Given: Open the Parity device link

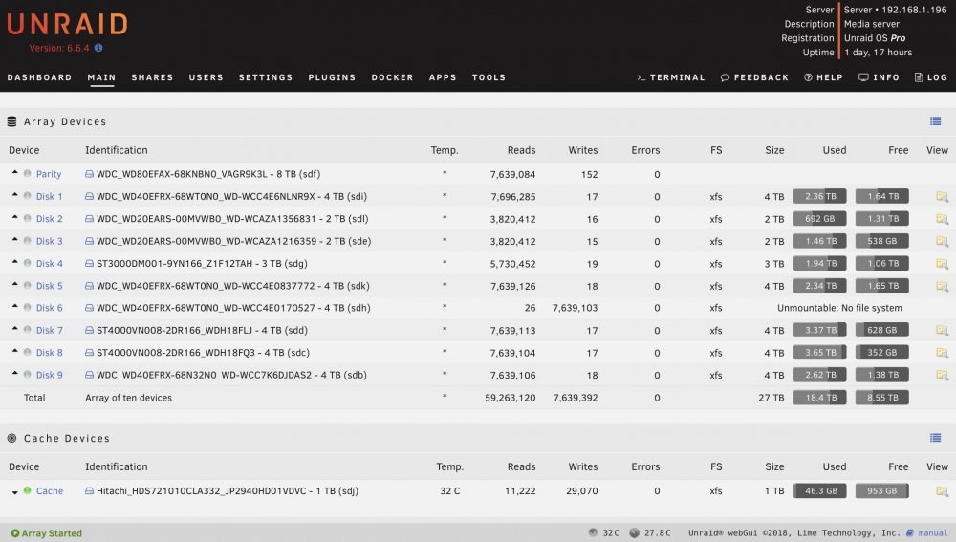Looking at the screenshot, I should coord(49,174).
